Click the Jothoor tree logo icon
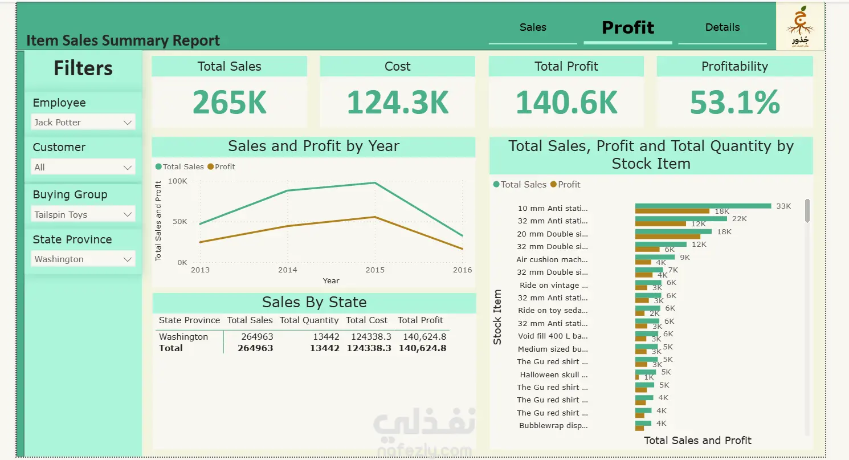Image resolution: width=849 pixels, height=460 pixels. tap(801, 26)
